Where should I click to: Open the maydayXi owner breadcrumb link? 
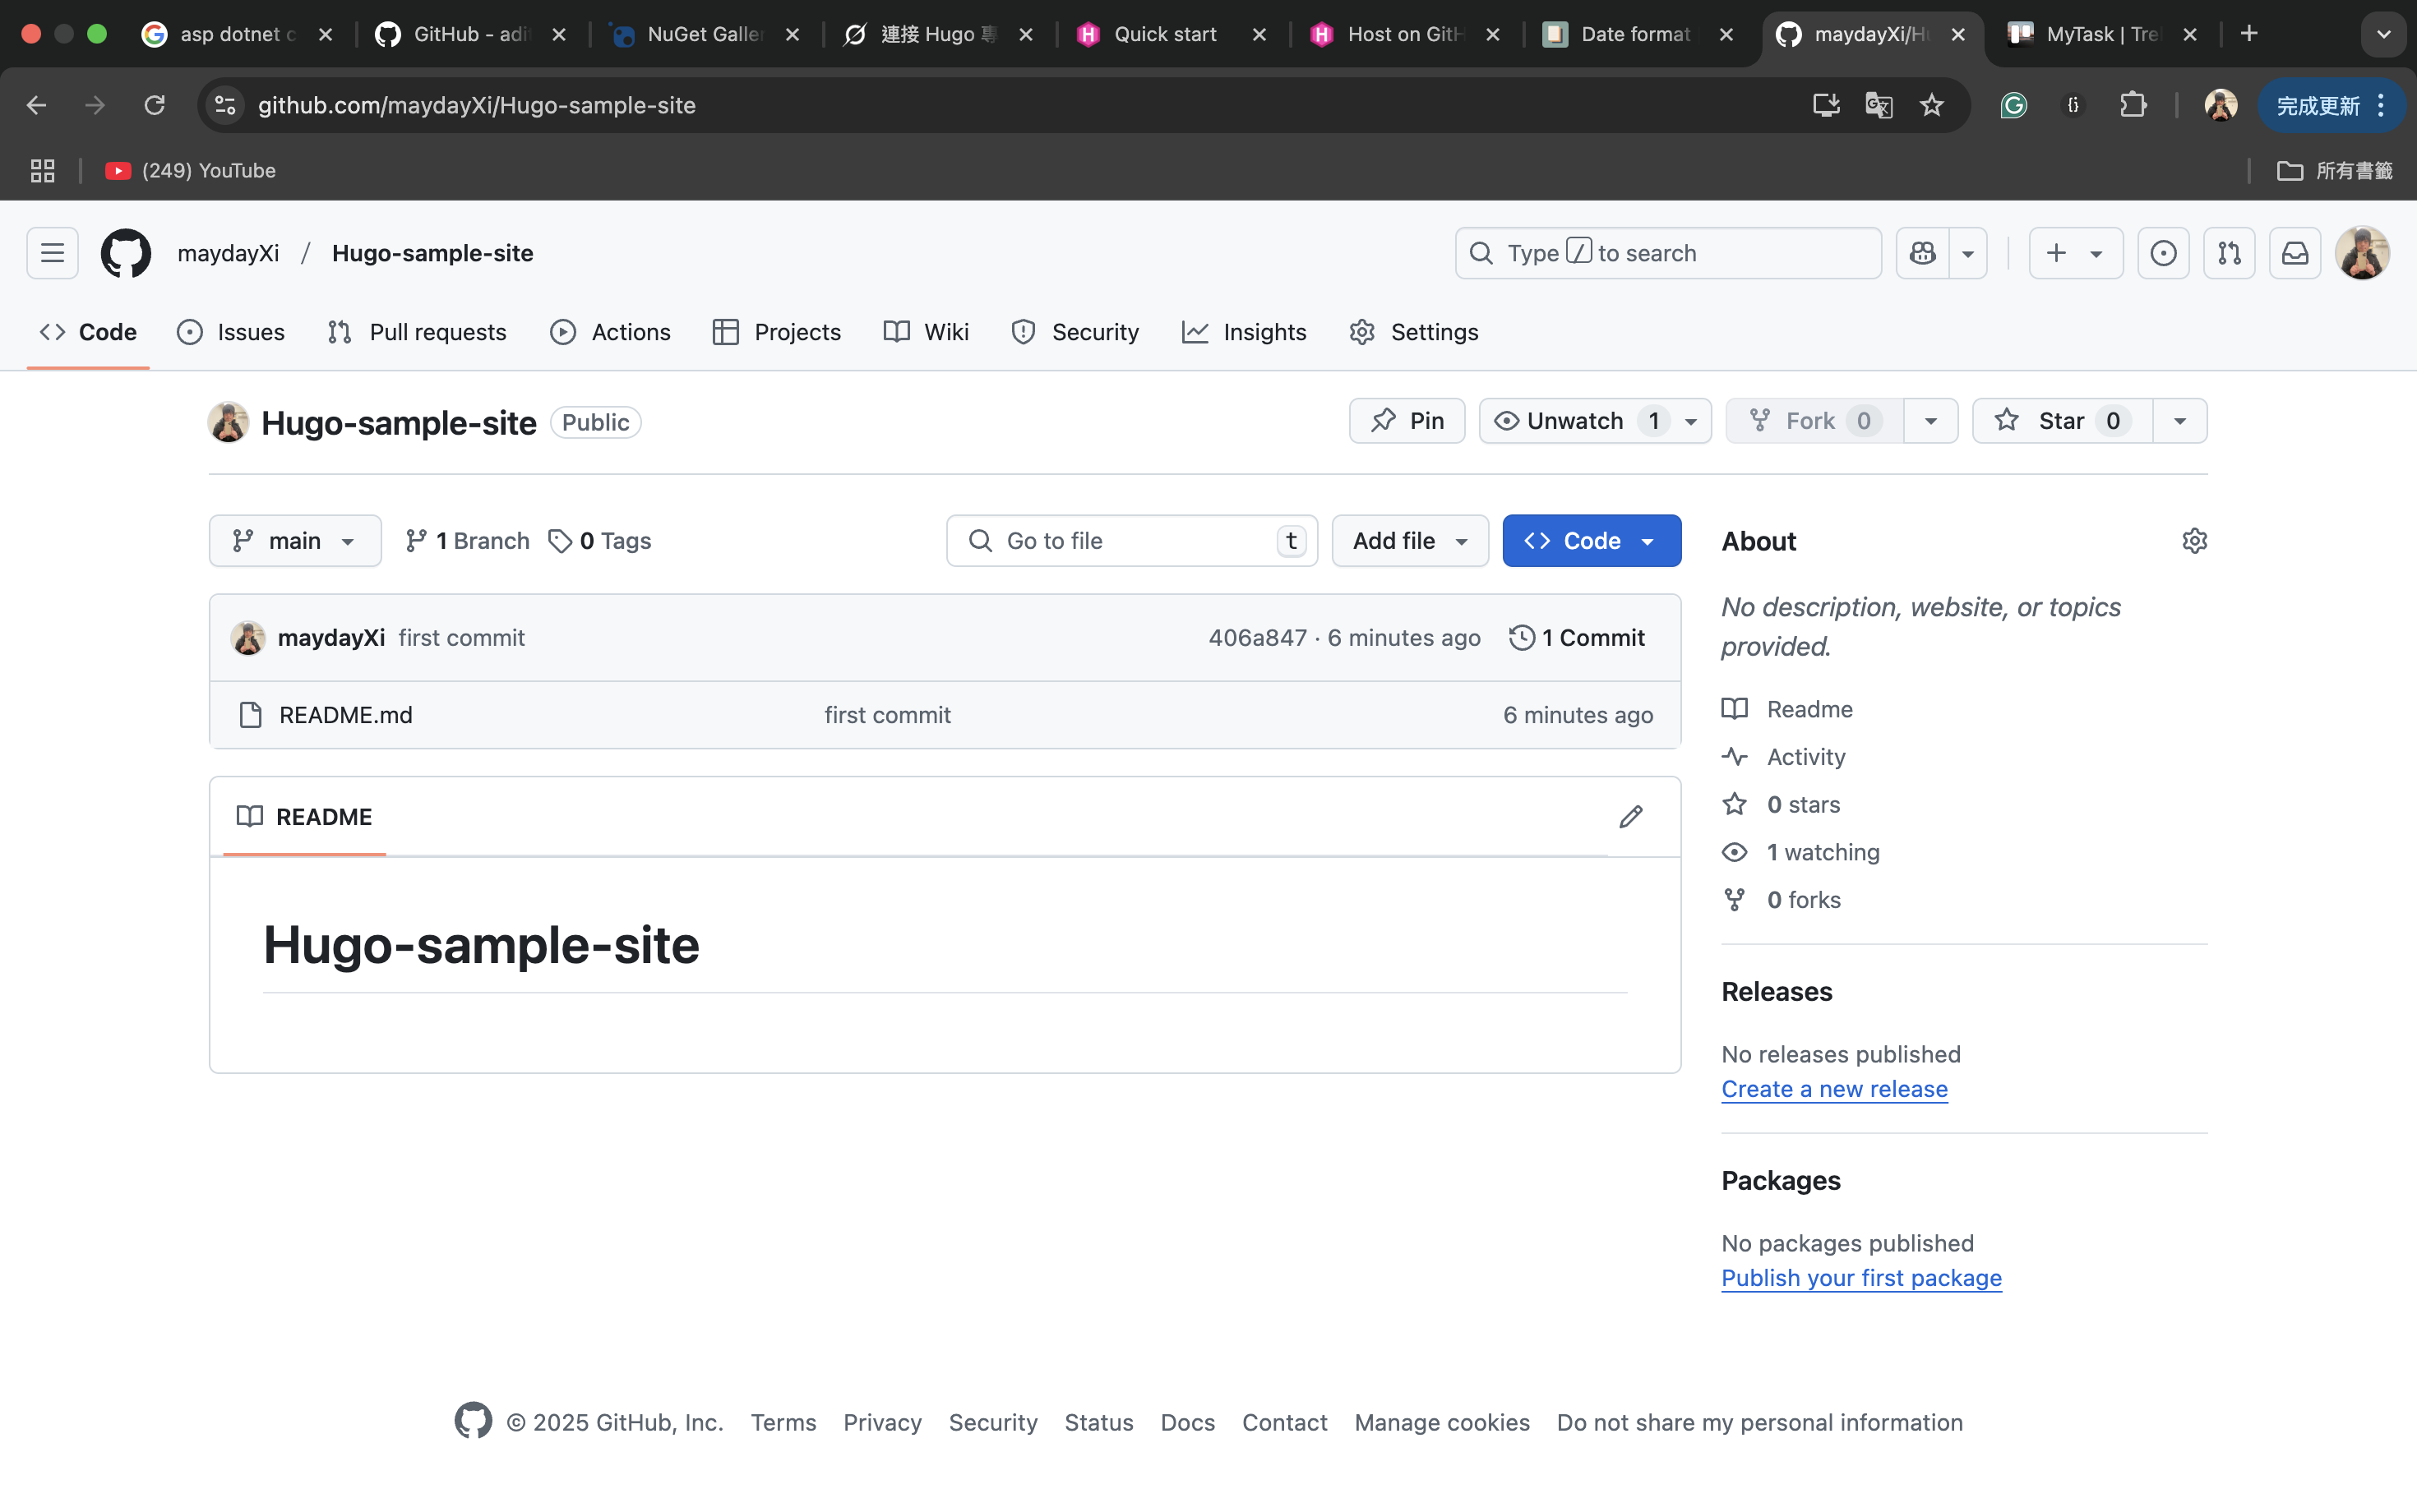pyautogui.click(x=228, y=253)
